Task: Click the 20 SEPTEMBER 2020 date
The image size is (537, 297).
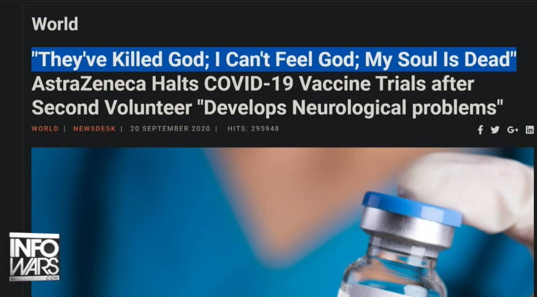Action: (x=170, y=129)
